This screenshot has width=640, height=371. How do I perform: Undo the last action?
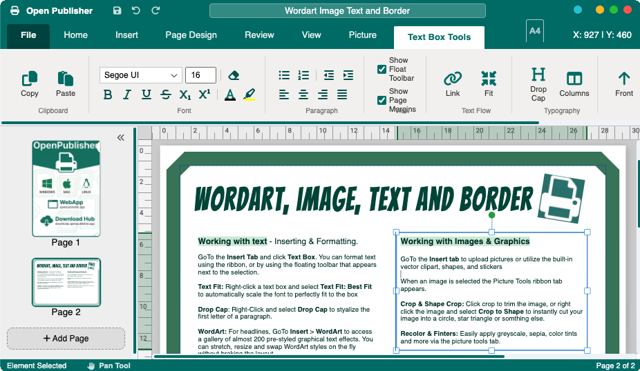pyautogui.click(x=136, y=10)
